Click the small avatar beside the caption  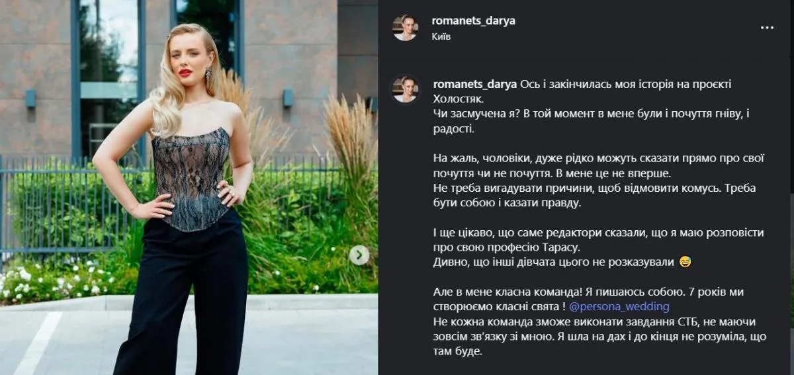coord(405,89)
